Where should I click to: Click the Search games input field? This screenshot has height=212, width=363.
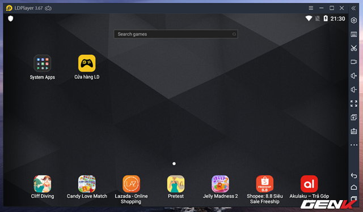click(x=176, y=34)
